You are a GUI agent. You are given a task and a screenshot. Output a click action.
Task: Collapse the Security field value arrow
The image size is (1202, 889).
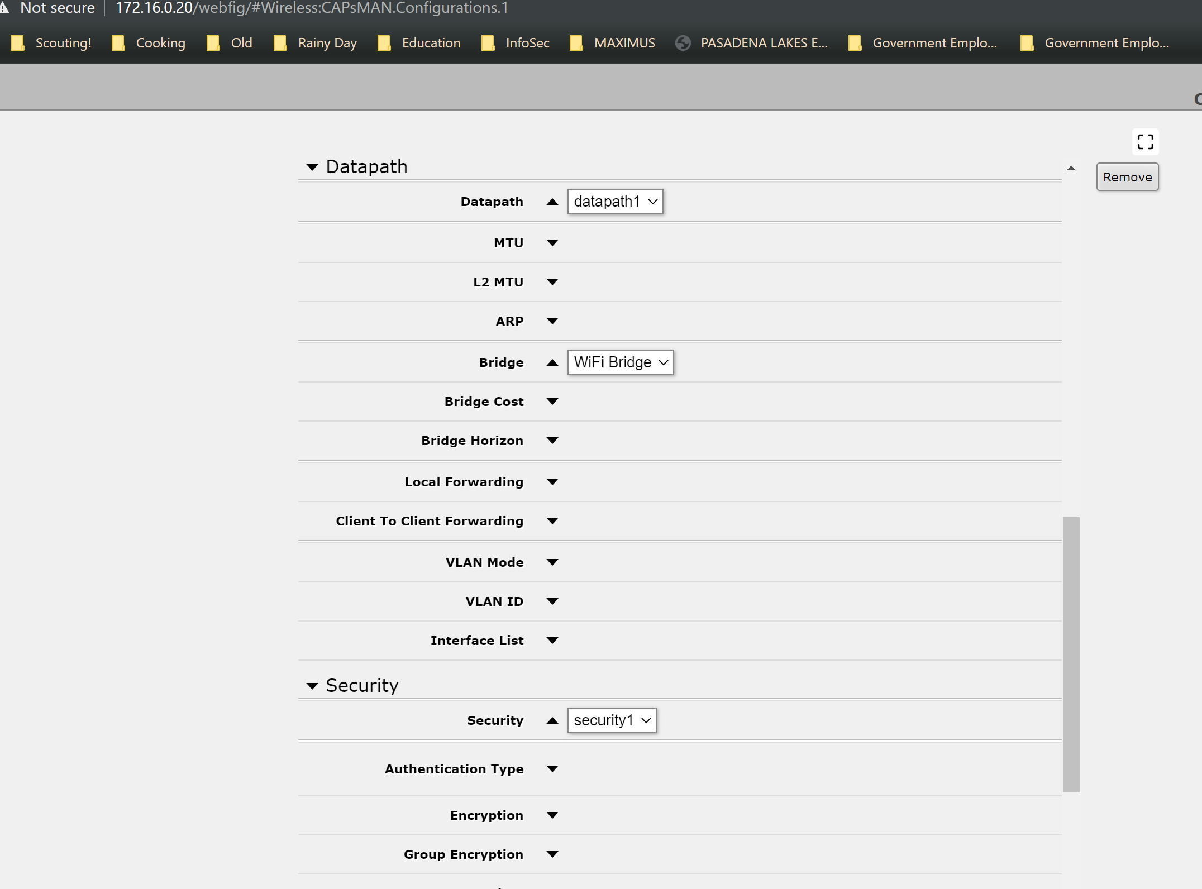pyautogui.click(x=552, y=721)
